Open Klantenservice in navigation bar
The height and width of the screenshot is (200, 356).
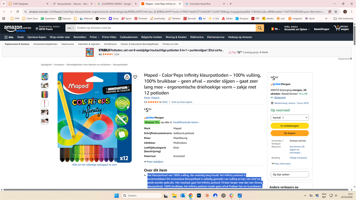(216, 37)
